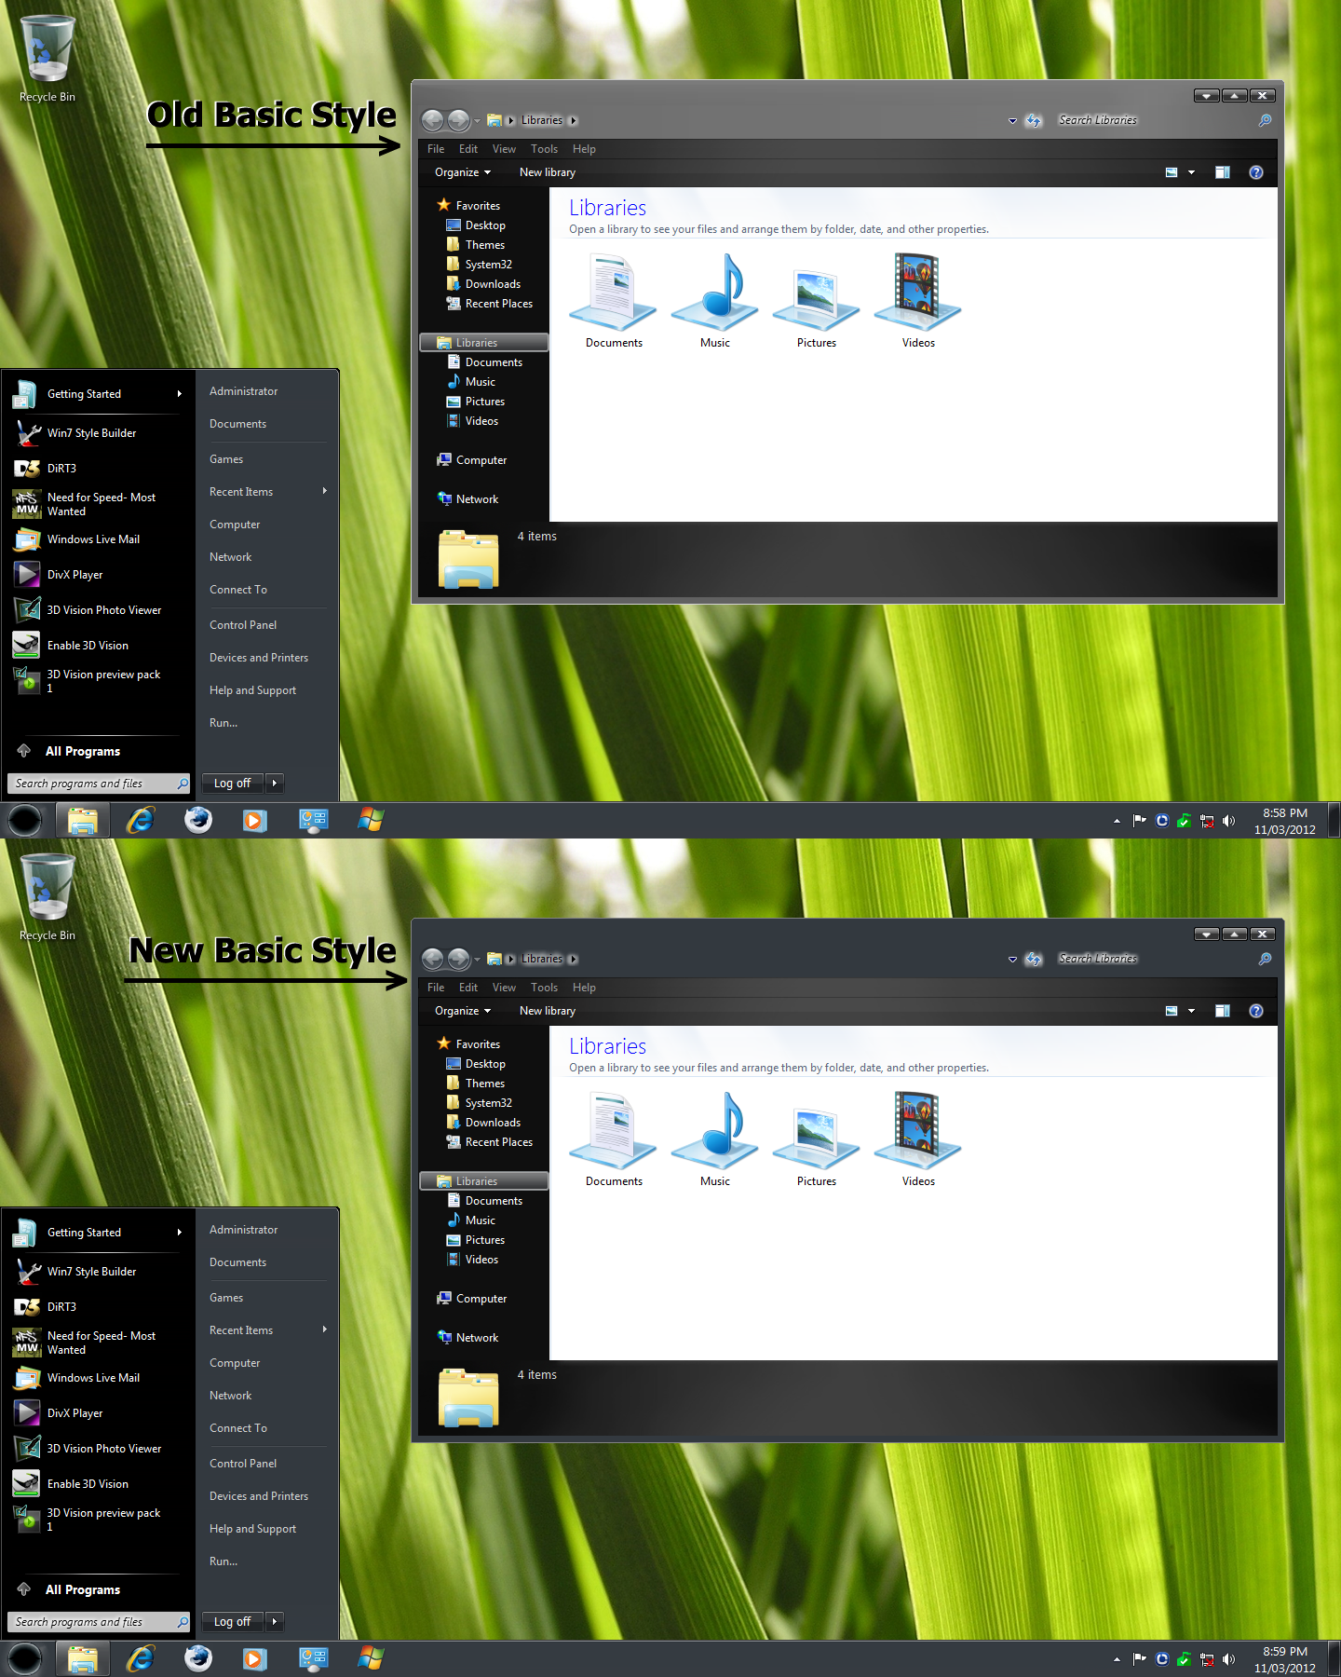Click the Back button in Old Basic Style window
1341x1677 pixels.
[433, 120]
